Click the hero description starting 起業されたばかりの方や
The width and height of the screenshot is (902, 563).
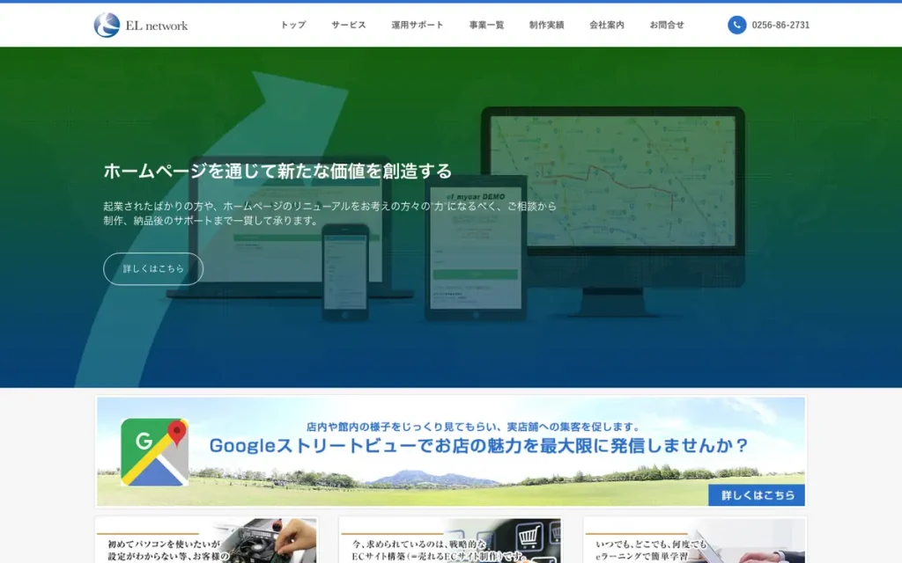pyautogui.click(x=330, y=213)
